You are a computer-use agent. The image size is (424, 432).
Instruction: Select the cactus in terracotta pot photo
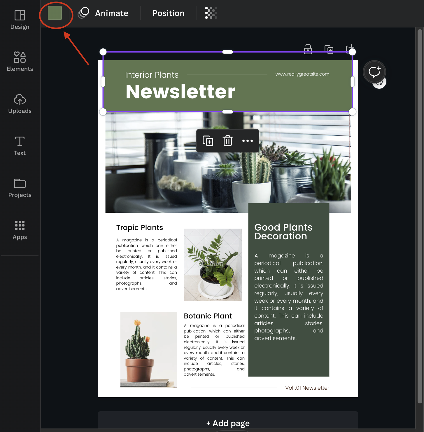point(149,350)
